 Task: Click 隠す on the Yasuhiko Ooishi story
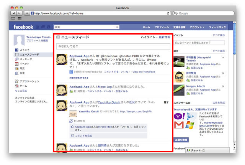(x=166, y=102)
